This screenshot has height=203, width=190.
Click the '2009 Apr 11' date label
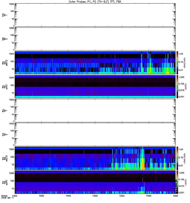click(8, 198)
